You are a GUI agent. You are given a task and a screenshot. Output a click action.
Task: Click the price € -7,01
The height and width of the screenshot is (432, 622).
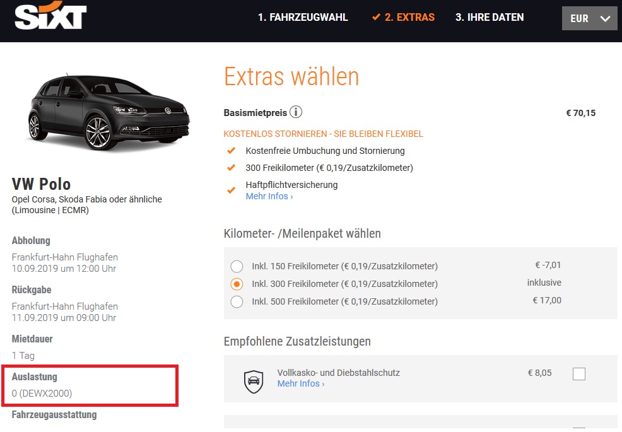coord(548,265)
